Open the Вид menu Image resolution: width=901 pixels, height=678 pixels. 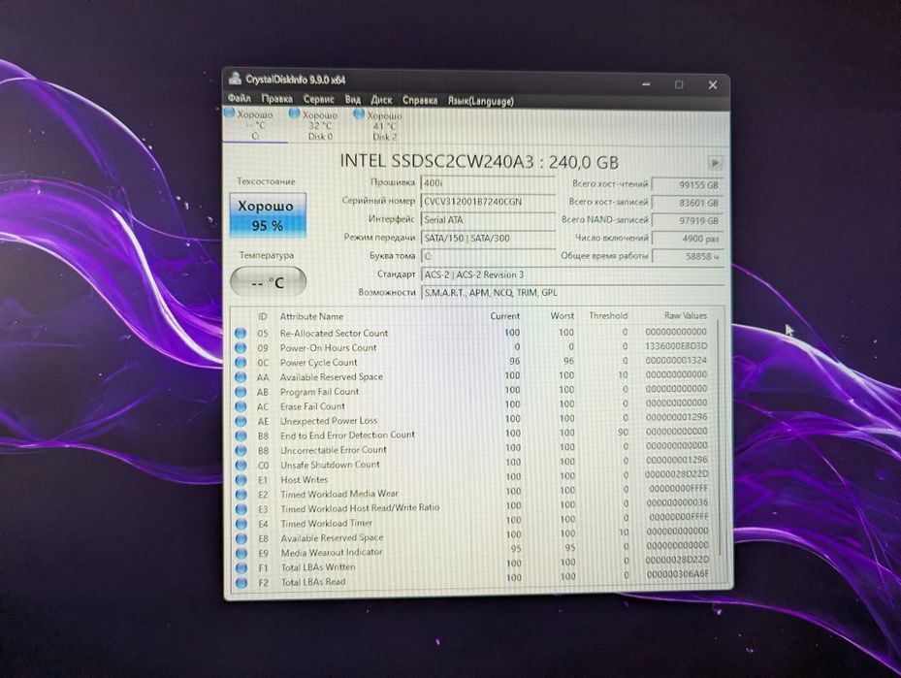353,99
